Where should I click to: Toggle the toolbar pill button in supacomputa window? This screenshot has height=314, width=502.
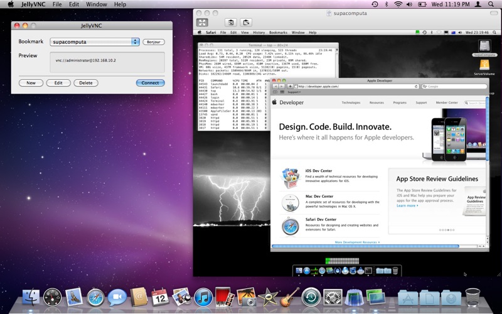pos(494,13)
